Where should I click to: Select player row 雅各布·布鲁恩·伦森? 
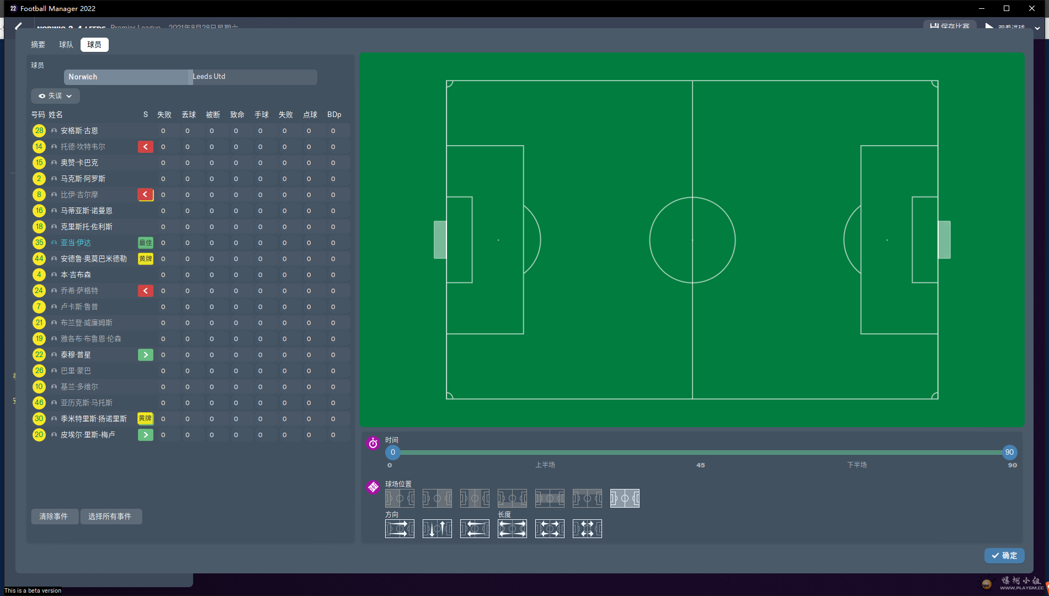pos(190,339)
